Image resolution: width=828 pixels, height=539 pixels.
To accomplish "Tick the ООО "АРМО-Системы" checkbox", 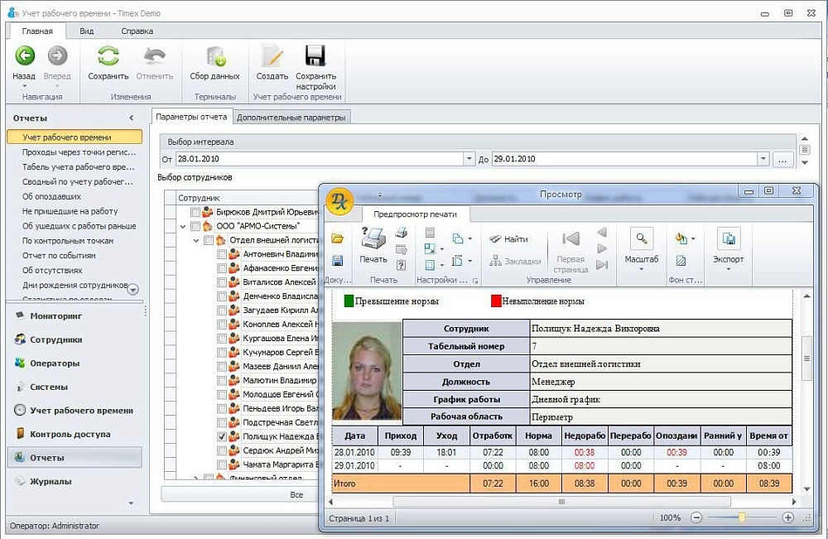I will point(195,226).
